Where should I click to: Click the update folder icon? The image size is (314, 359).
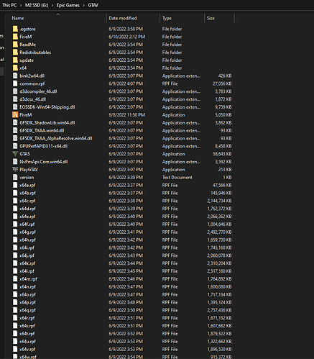point(15,60)
